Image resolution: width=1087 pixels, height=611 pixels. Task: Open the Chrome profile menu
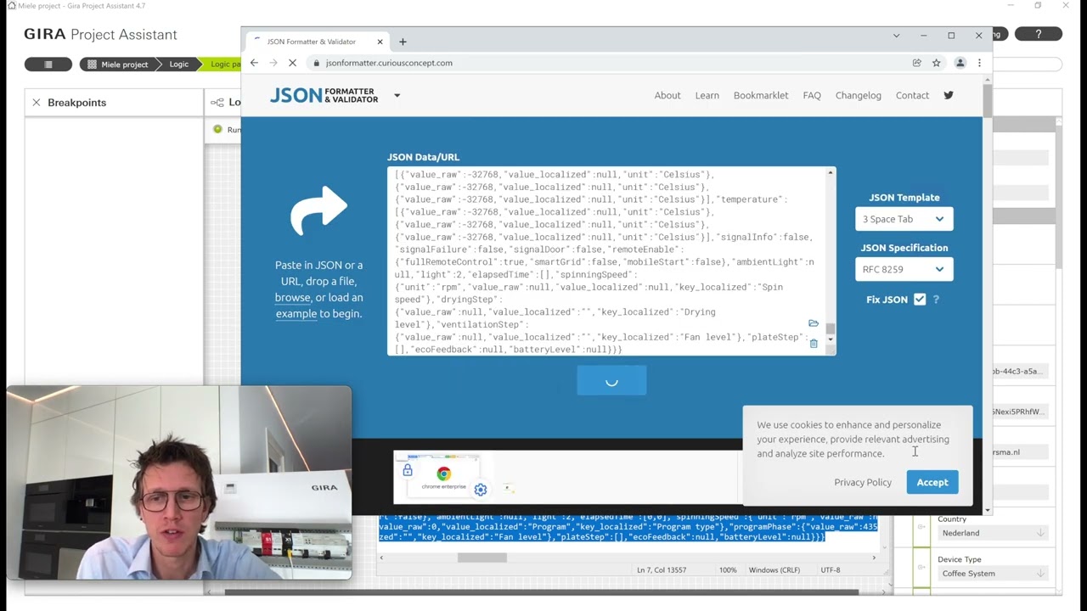click(x=960, y=63)
